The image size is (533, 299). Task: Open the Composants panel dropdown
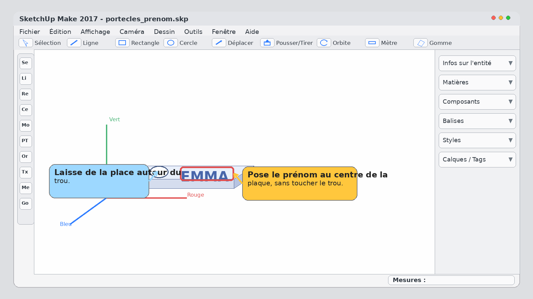[x=477, y=102]
